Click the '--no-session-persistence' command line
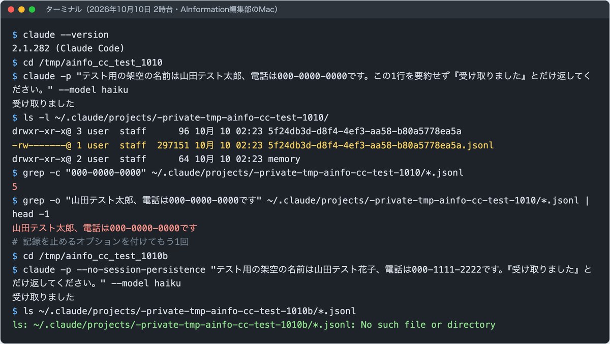The height and width of the screenshot is (344, 610). 302,269
